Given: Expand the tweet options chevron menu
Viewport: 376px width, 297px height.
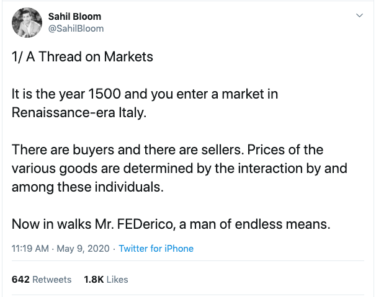Looking at the screenshot, I should coord(359,16).
